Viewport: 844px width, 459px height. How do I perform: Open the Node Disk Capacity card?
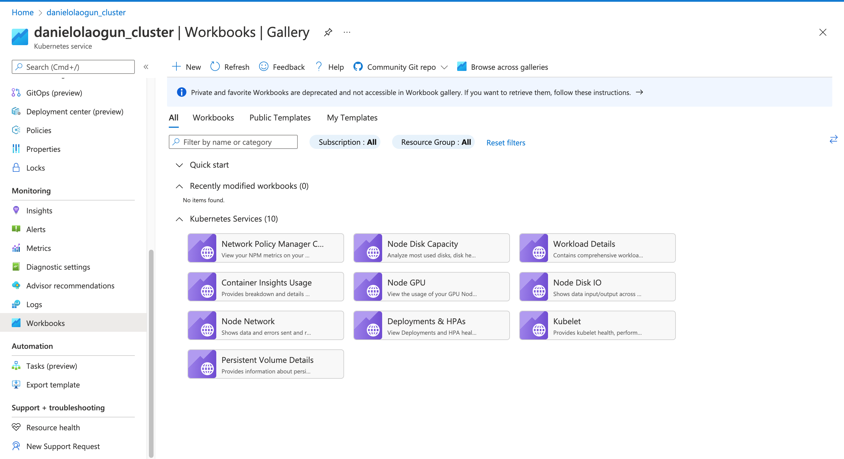[x=431, y=248]
